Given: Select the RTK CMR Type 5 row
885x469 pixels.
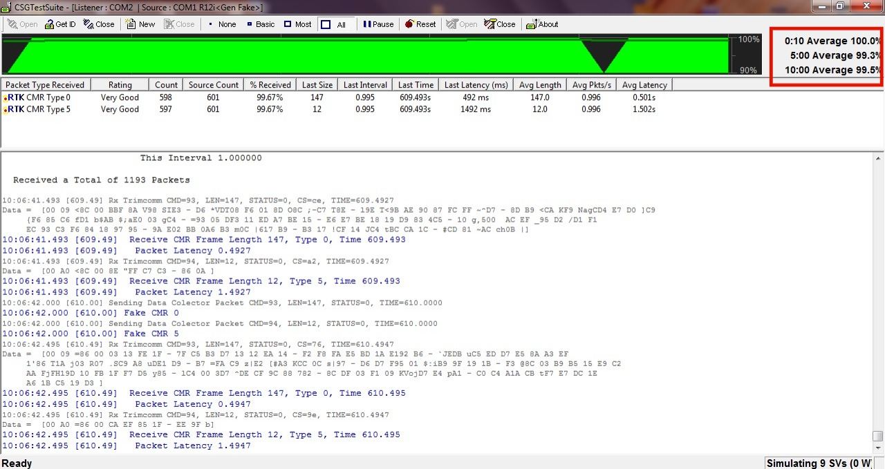Looking at the screenshot, I should (x=337, y=109).
